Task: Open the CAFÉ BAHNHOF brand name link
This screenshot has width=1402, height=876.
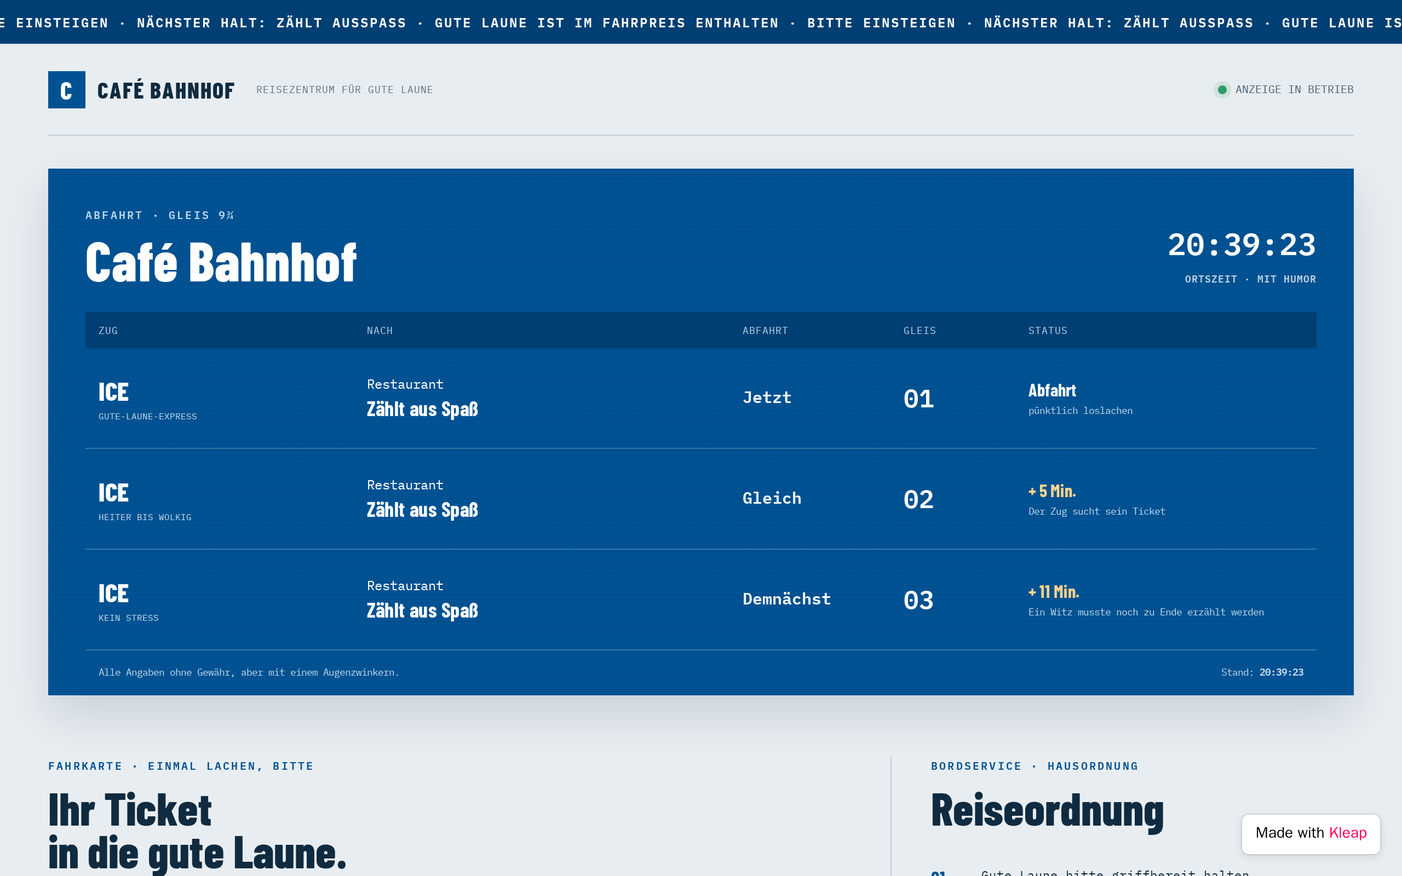Action: pos(166,90)
